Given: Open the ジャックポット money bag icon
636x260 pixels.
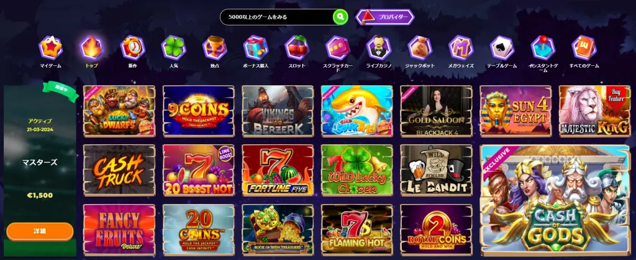Looking at the screenshot, I should pyautogui.click(x=420, y=47).
